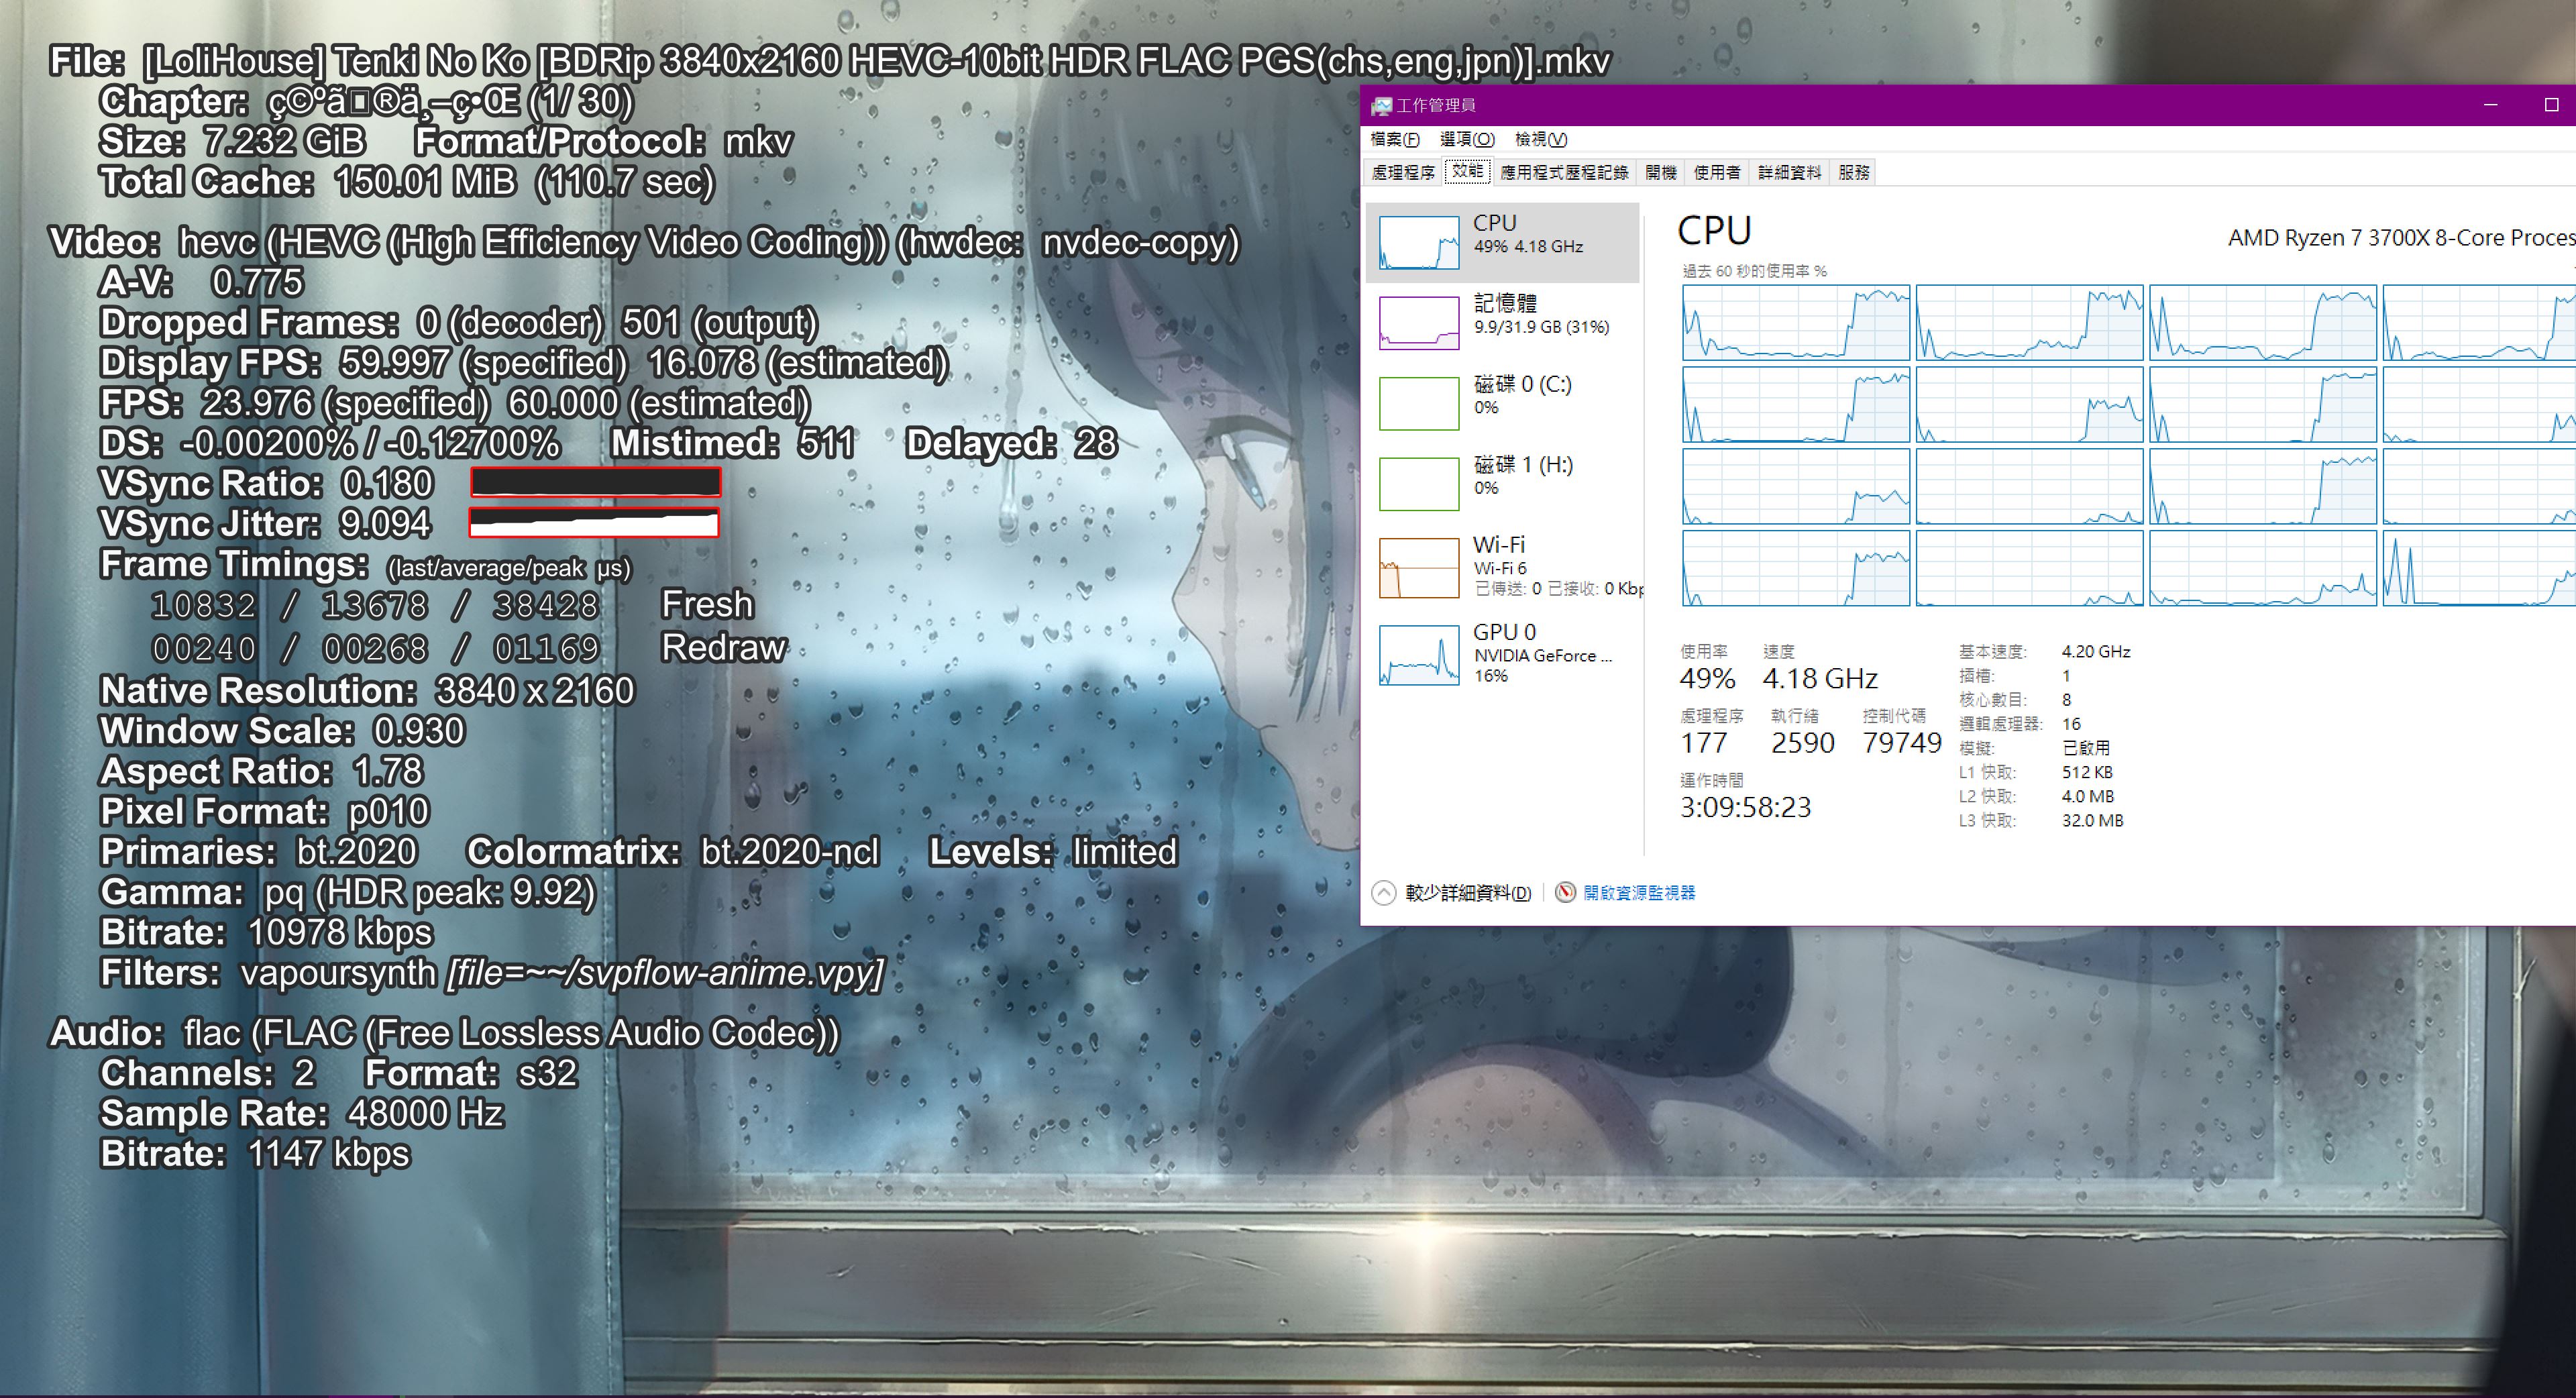The height and width of the screenshot is (1398, 2576).
Task: Click the mpv Size: 7.232 GiB text
Action: pos(232,141)
